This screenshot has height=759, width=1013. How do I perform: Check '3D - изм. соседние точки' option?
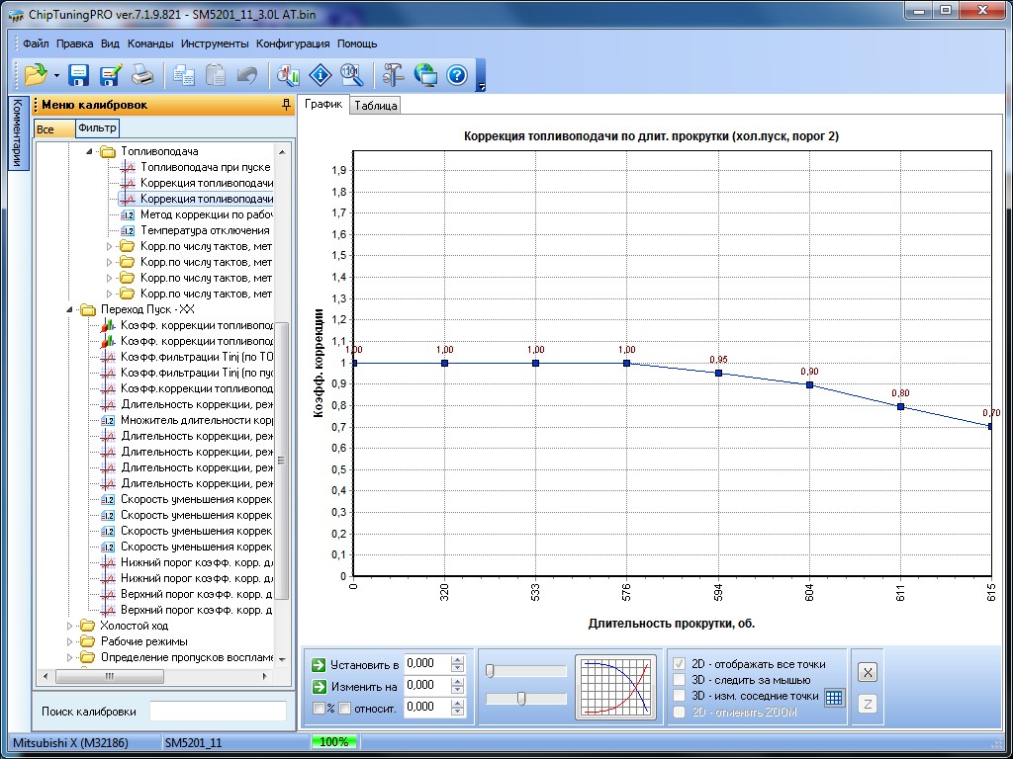[679, 696]
